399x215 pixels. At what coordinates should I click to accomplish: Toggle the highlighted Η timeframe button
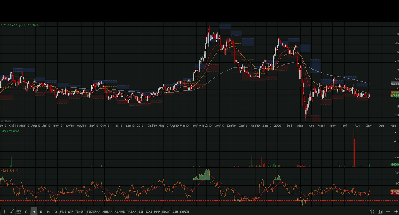[x=34, y=211]
